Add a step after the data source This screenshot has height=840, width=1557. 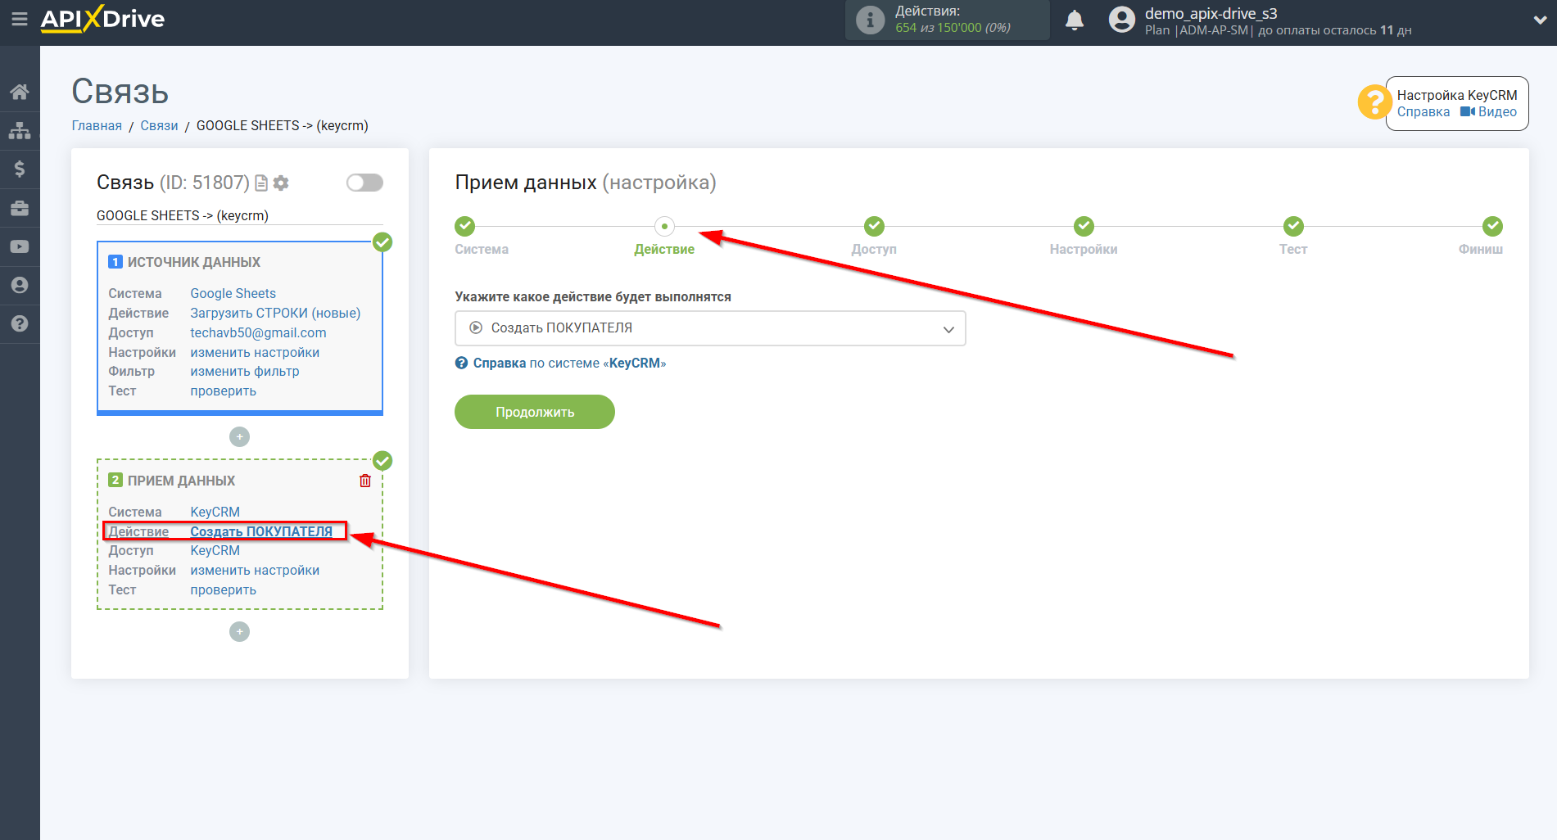239,437
